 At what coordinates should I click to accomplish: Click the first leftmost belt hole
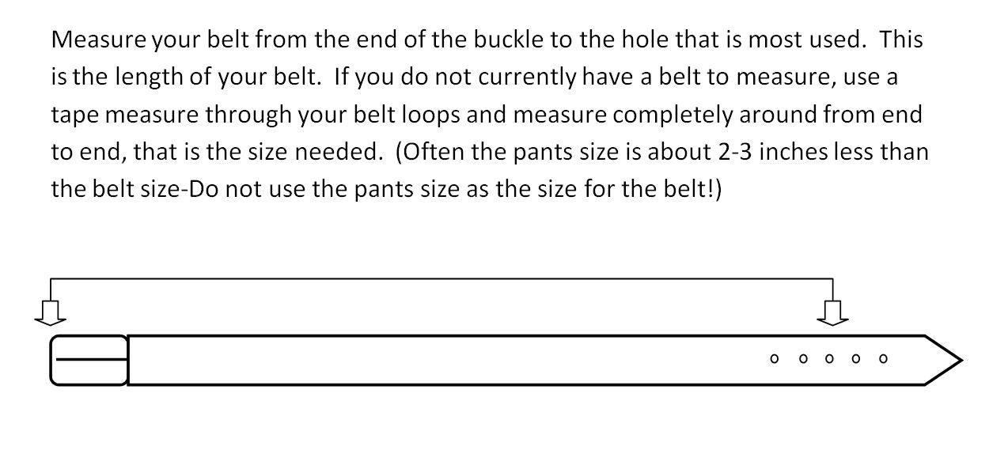click(x=775, y=359)
